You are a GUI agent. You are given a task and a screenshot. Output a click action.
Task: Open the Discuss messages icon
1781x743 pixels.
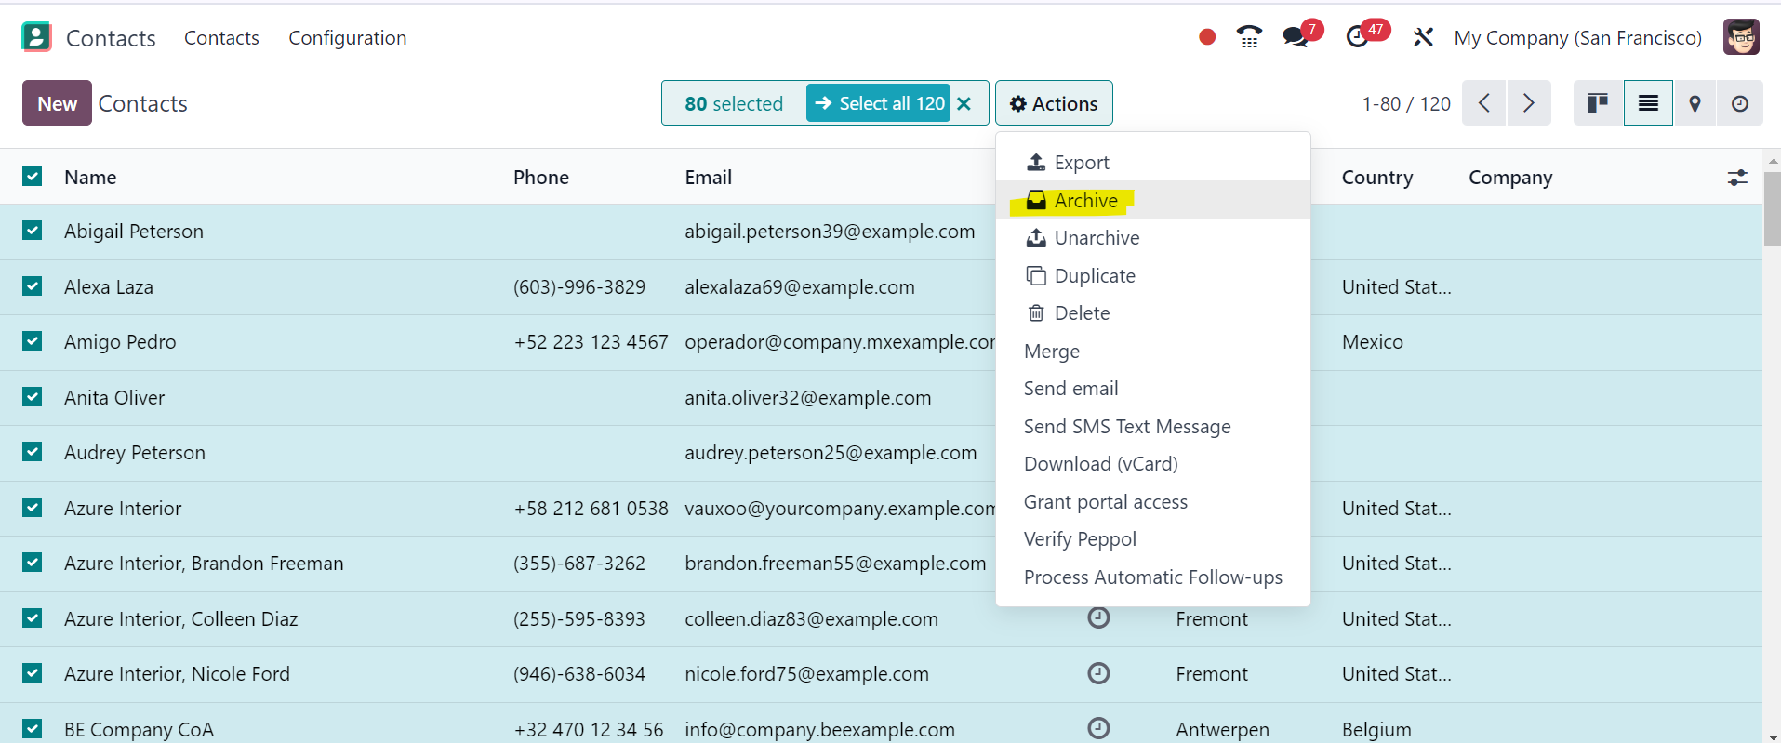tap(1295, 38)
